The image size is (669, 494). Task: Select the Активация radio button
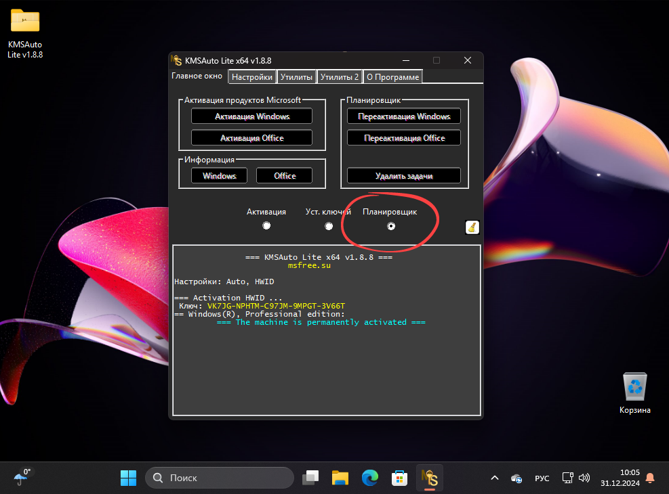pyautogui.click(x=266, y=226)
